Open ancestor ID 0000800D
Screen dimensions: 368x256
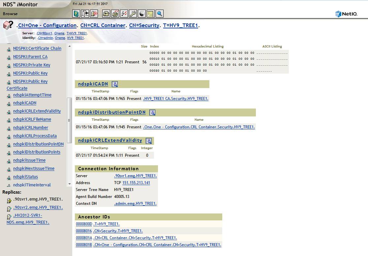84,224
